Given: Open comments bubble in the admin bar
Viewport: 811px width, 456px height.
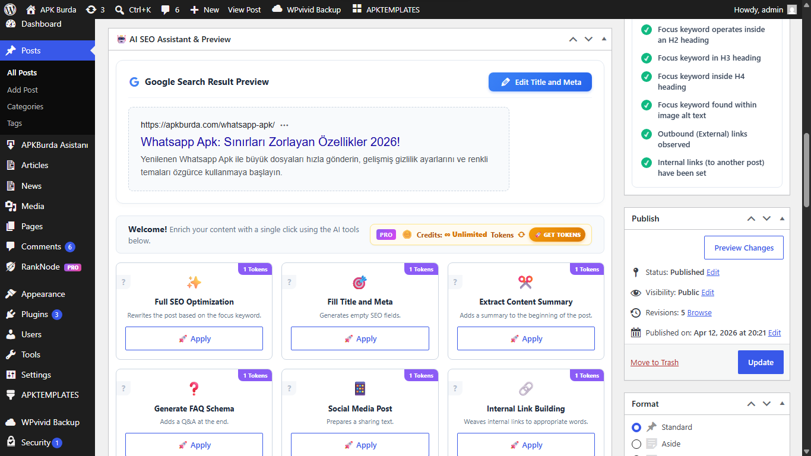Looking at the screenshot, I should pos(170,9).
